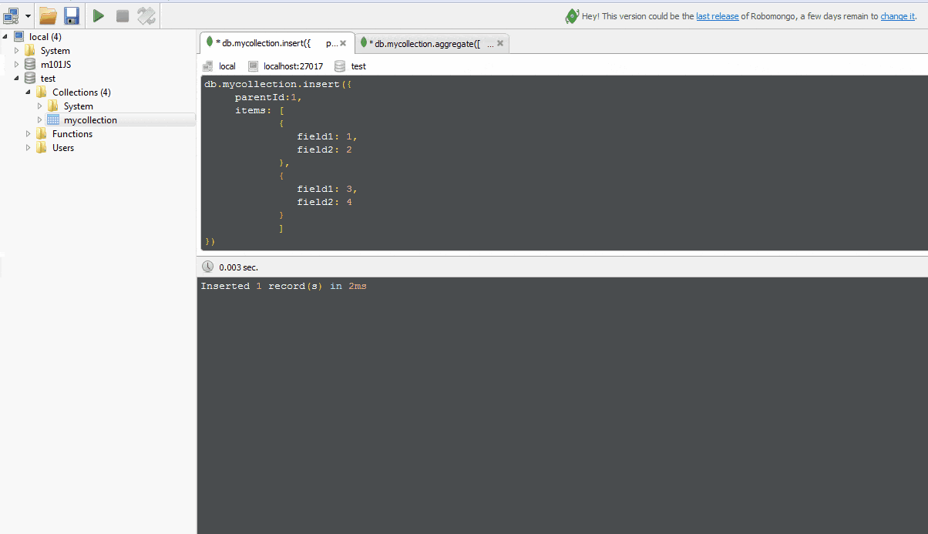Expand the m101JS database node

[17, 64]
